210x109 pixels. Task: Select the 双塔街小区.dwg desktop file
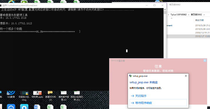click(24, 96)
